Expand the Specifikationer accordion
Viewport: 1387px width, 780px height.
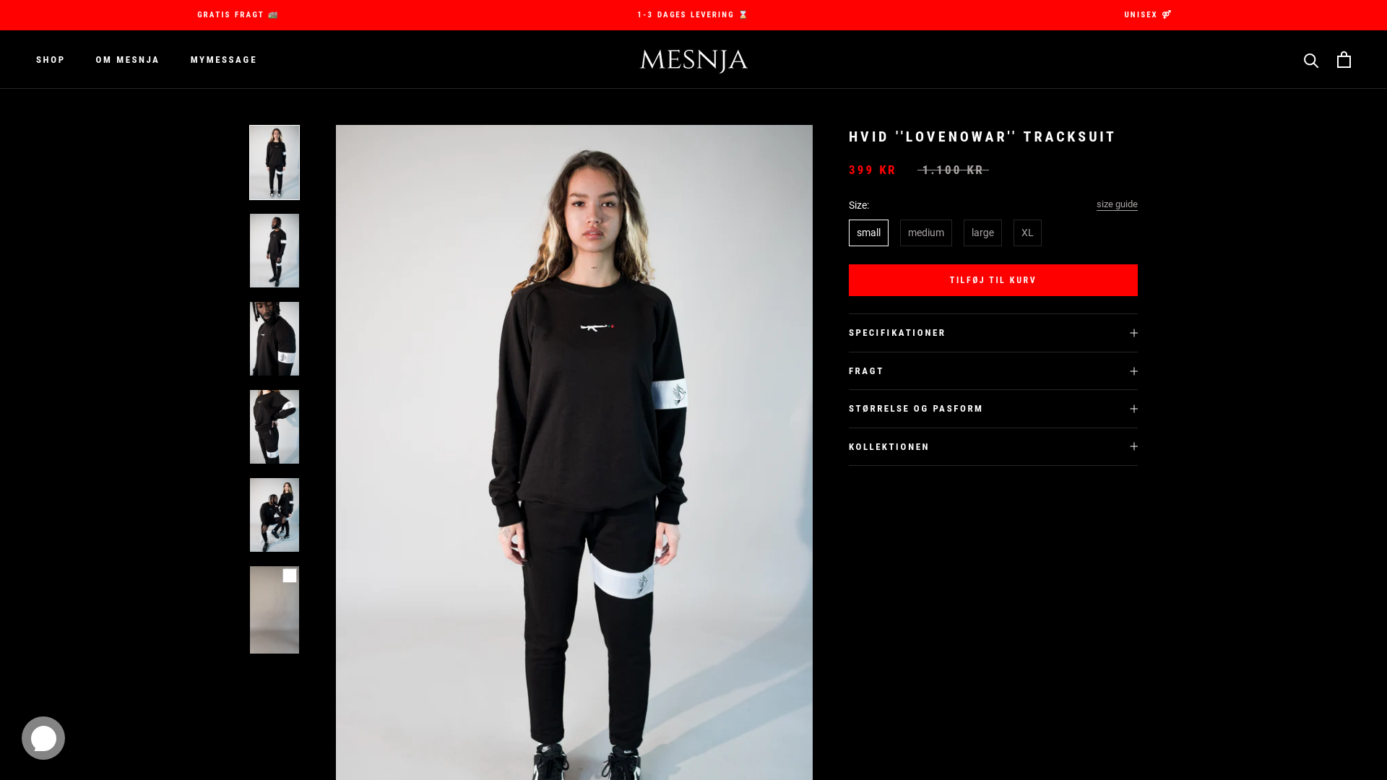[993, 333]
